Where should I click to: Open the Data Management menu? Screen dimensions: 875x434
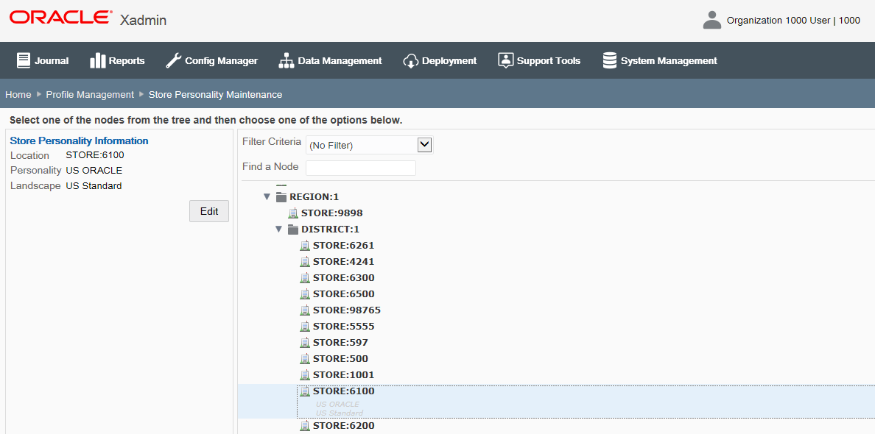coord(330,61)
